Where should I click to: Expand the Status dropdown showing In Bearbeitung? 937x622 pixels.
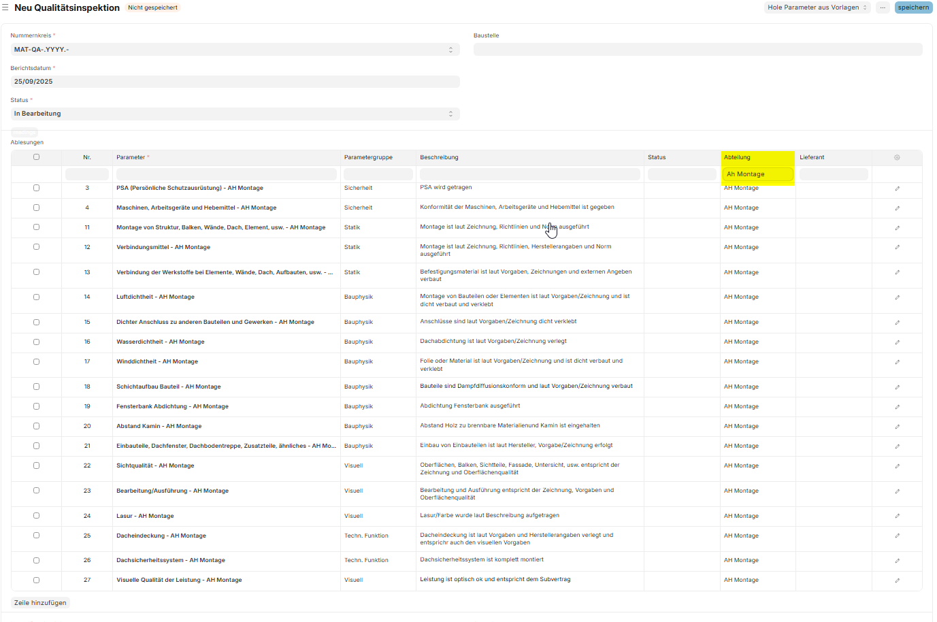pyautogui.click(x=235, y=114)
